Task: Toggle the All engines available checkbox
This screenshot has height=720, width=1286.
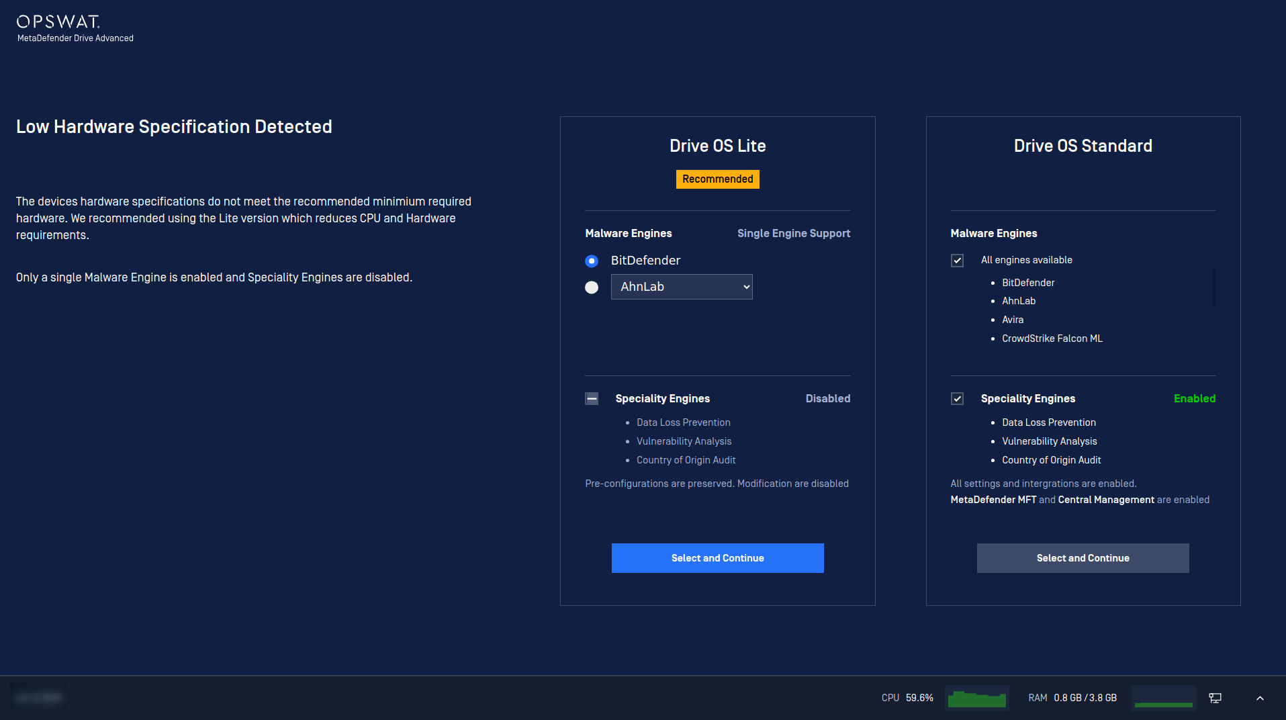Action: 958,261
